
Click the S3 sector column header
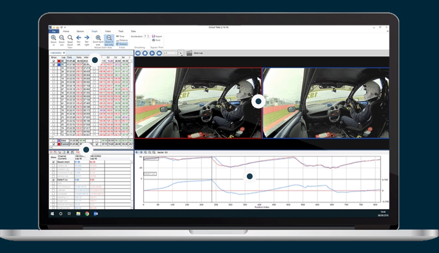[116, 58]
